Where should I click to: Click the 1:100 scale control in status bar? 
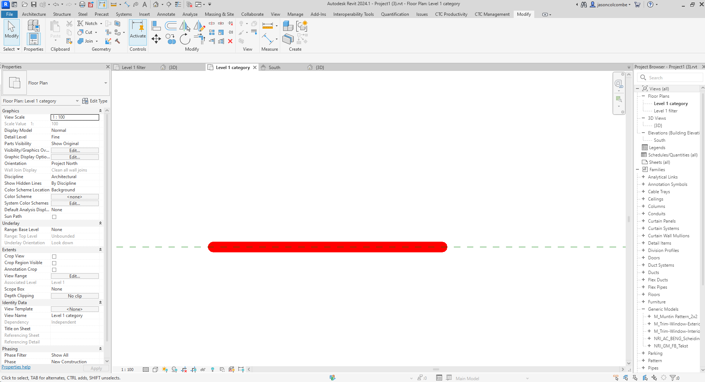pos(127,370)
